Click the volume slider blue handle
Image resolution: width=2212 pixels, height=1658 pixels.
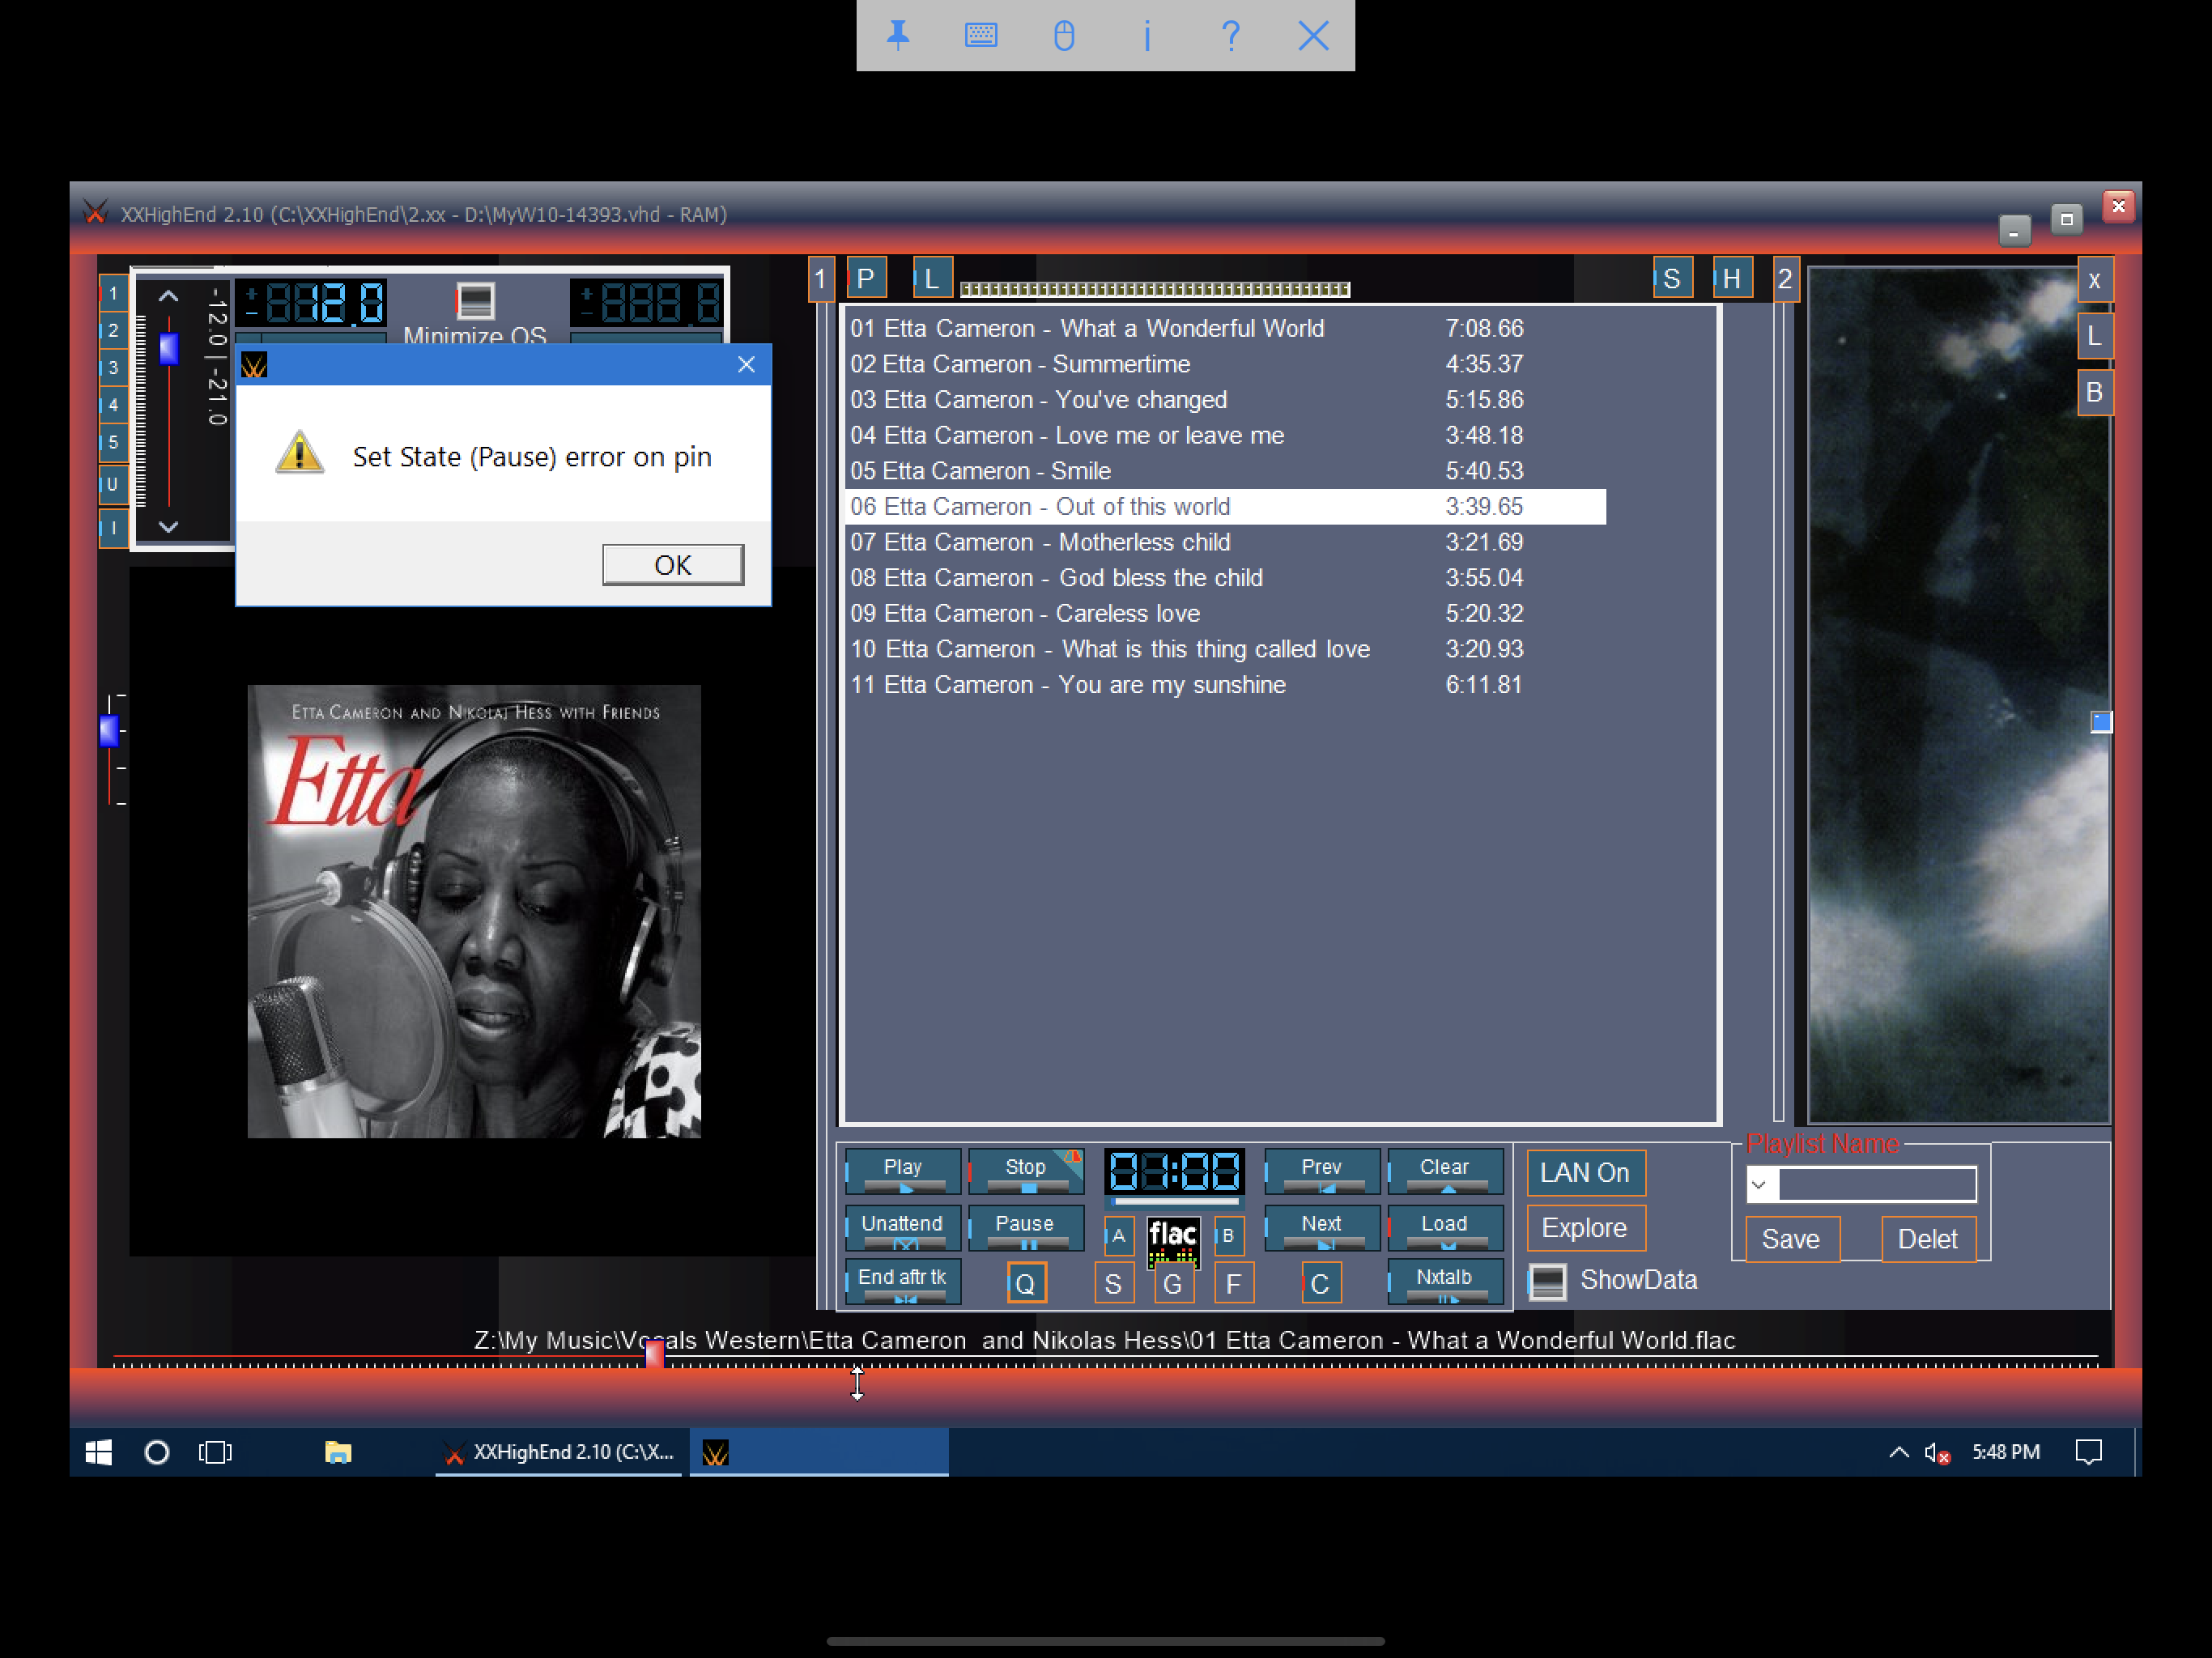(169, 349)
